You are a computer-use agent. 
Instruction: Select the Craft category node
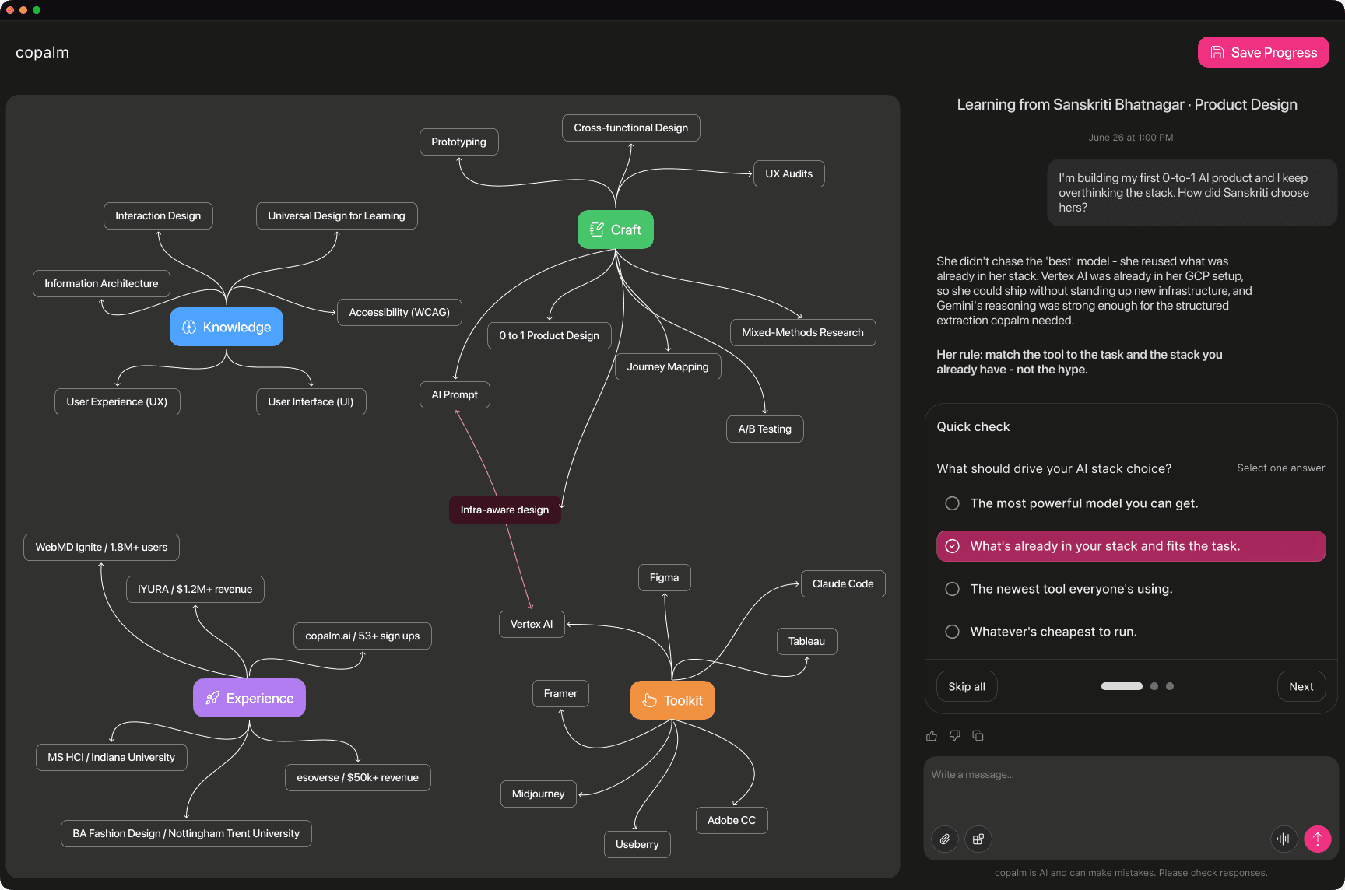(x=616, y=230)
